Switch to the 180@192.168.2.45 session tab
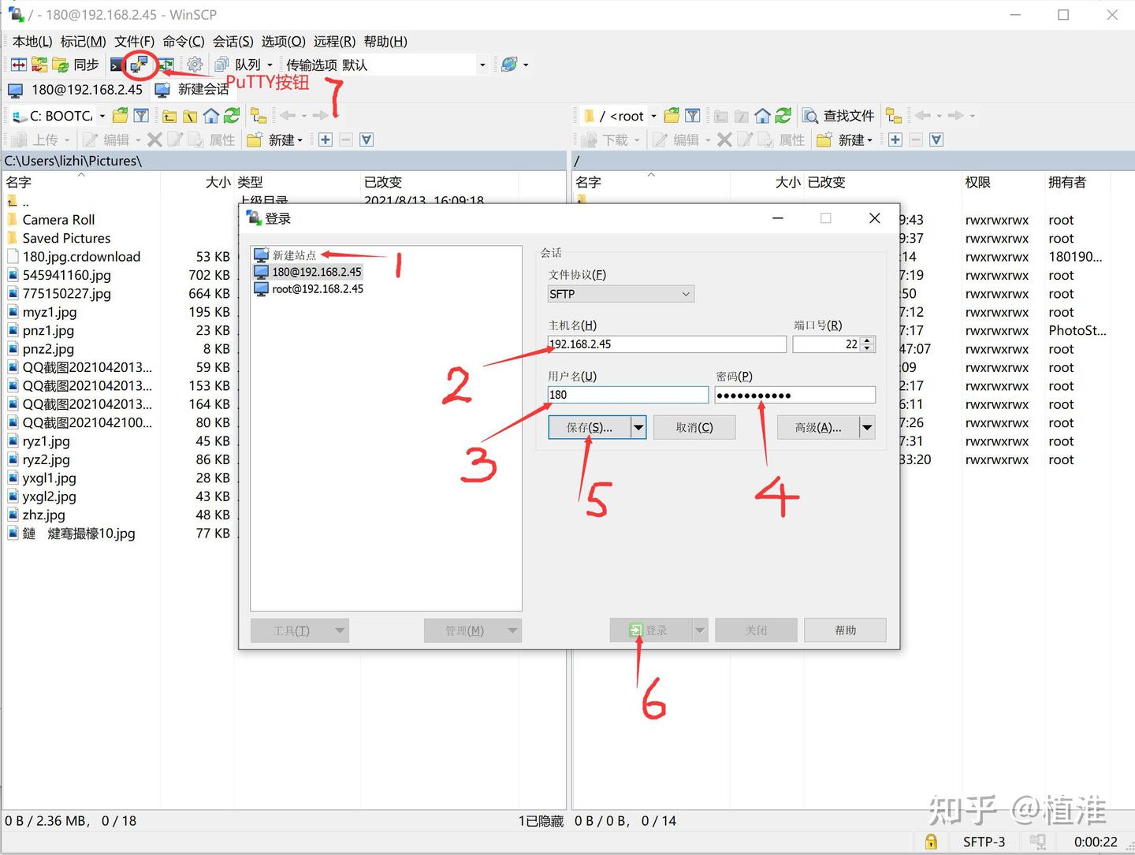 [76, 90]
